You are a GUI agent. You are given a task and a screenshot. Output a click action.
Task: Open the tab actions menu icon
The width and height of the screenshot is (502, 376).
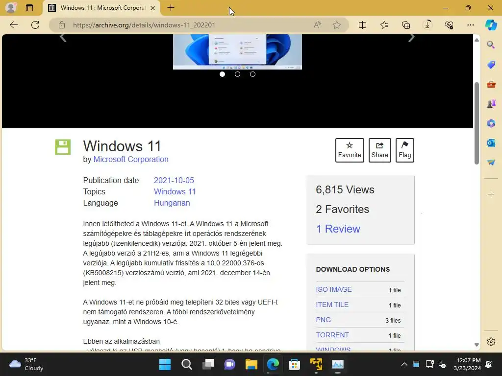29,8
